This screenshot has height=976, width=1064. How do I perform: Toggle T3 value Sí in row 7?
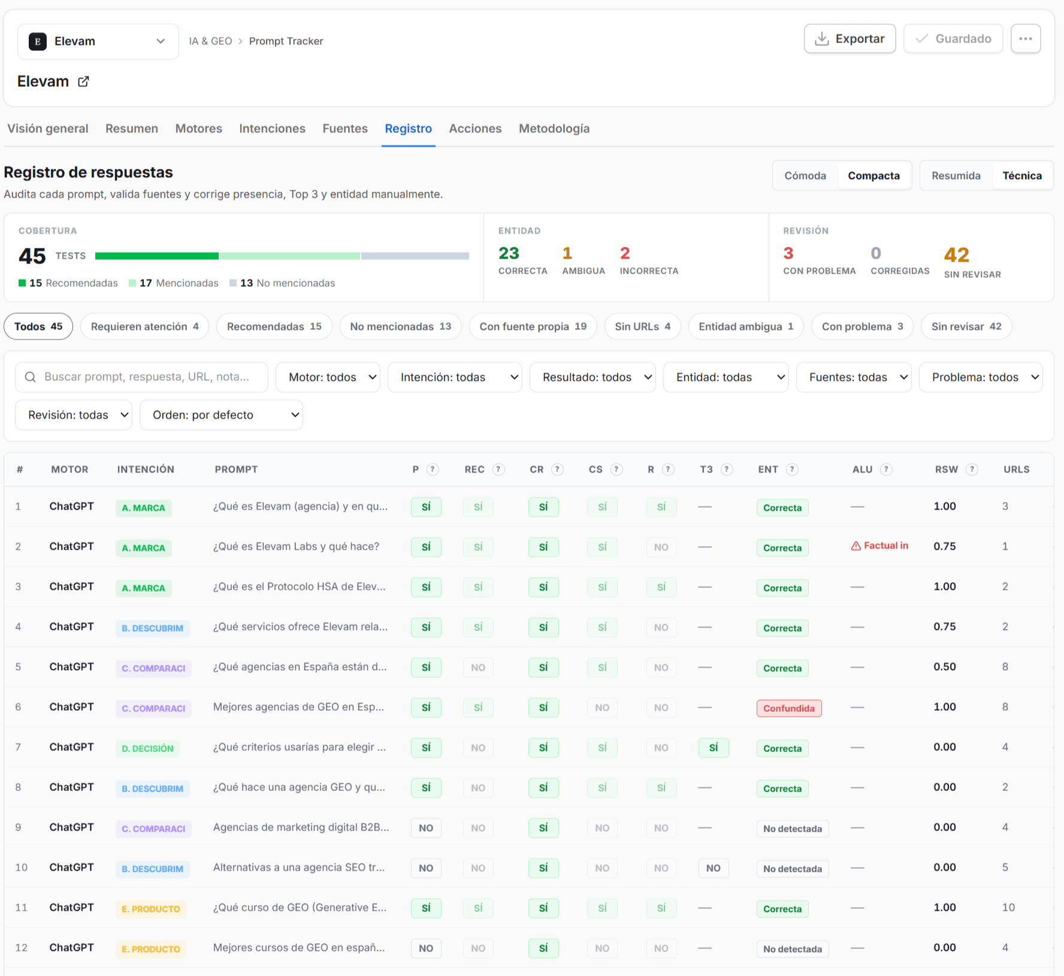click(714, 748)
